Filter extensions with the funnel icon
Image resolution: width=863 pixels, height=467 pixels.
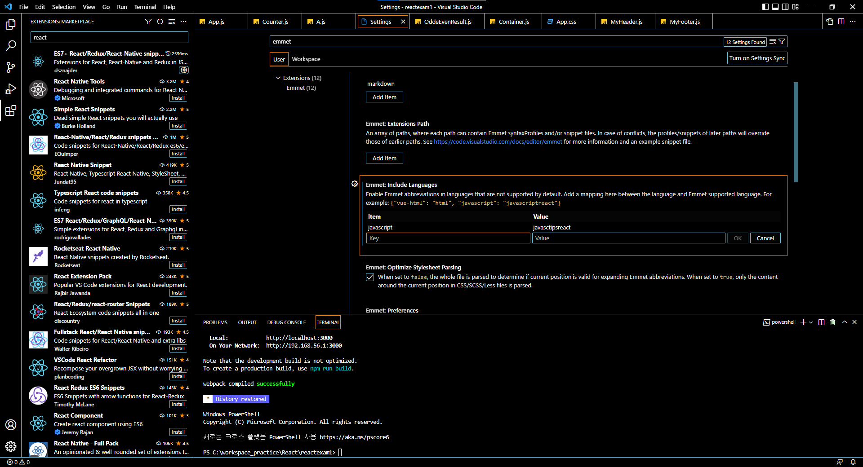tap(148, 22)
